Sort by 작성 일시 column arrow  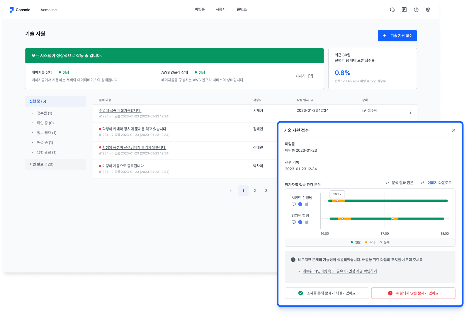tap(312, 100)
